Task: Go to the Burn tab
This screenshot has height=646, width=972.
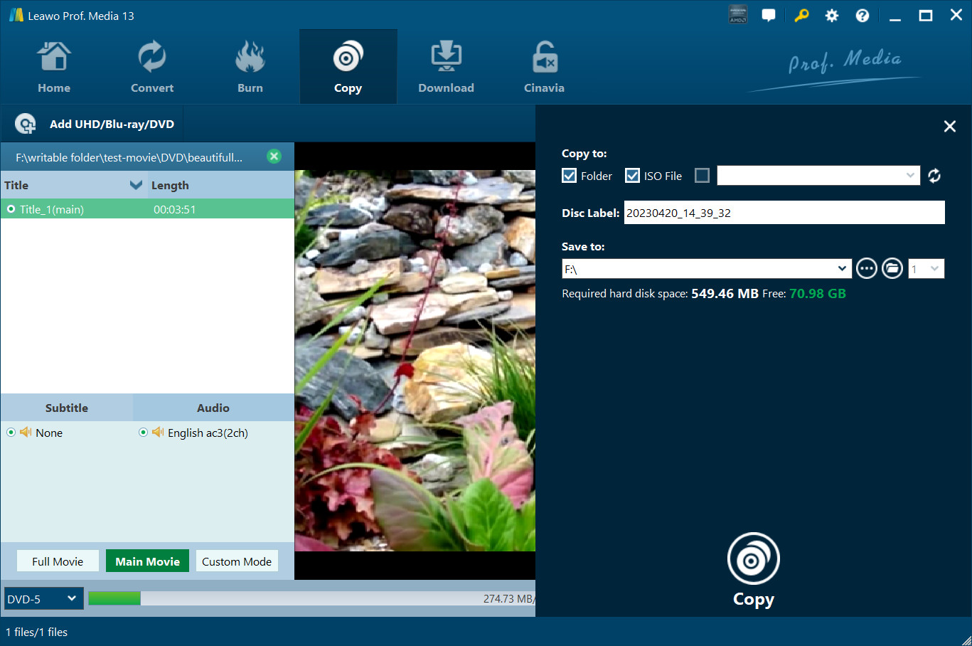Action: click(x=250, y=67)
